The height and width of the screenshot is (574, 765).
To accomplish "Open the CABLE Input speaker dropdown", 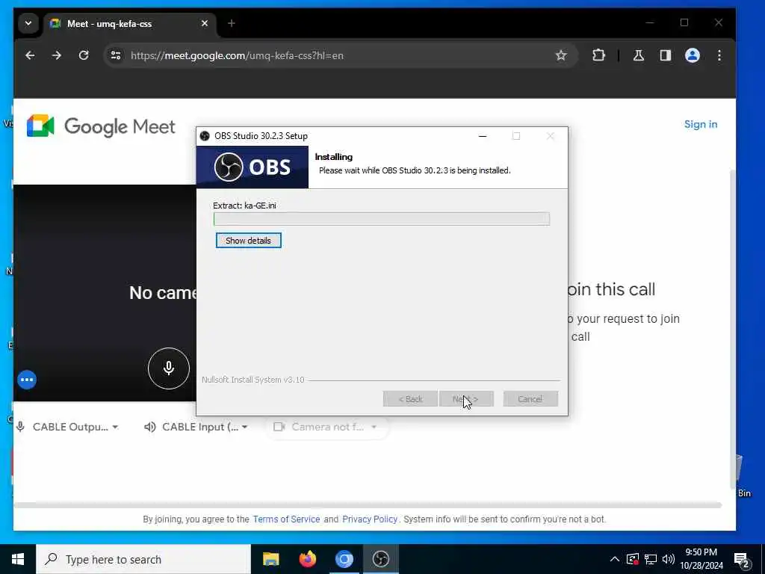I will tap(196, 427).
